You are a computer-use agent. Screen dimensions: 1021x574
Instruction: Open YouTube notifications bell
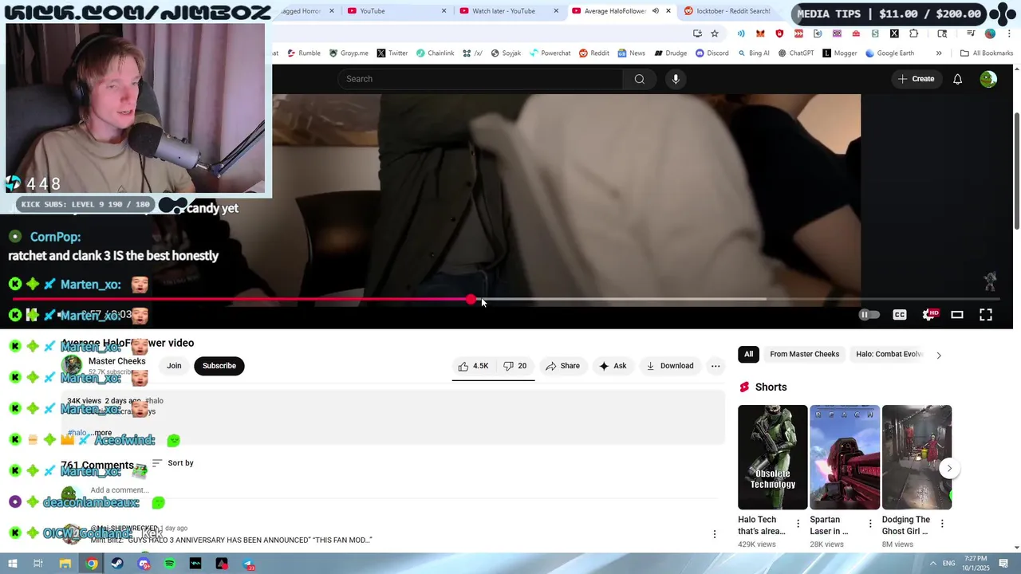click(x=957, y=79)
